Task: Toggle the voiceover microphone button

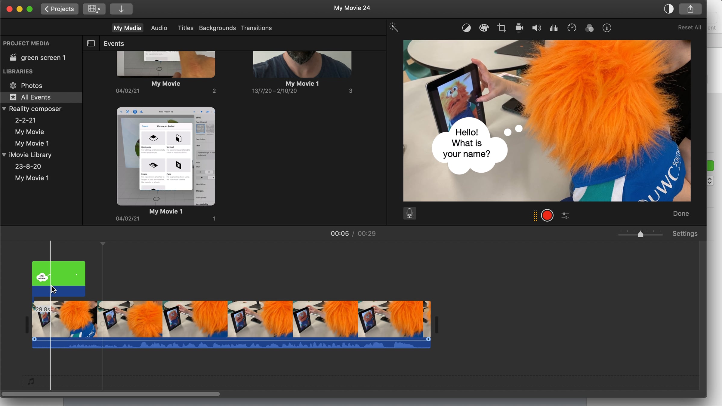Action: (x=409, y=213)
